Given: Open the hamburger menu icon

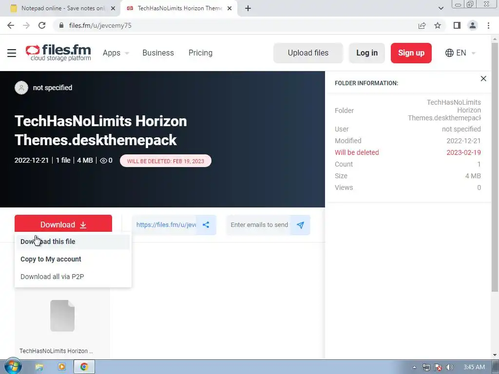Looking at the screenshot, I should pos(12,53).
